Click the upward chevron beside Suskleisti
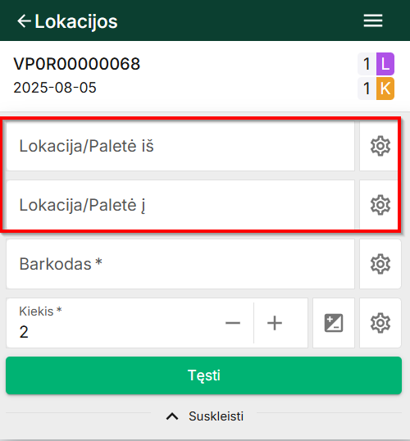The image size is (410, 441). 172,416
